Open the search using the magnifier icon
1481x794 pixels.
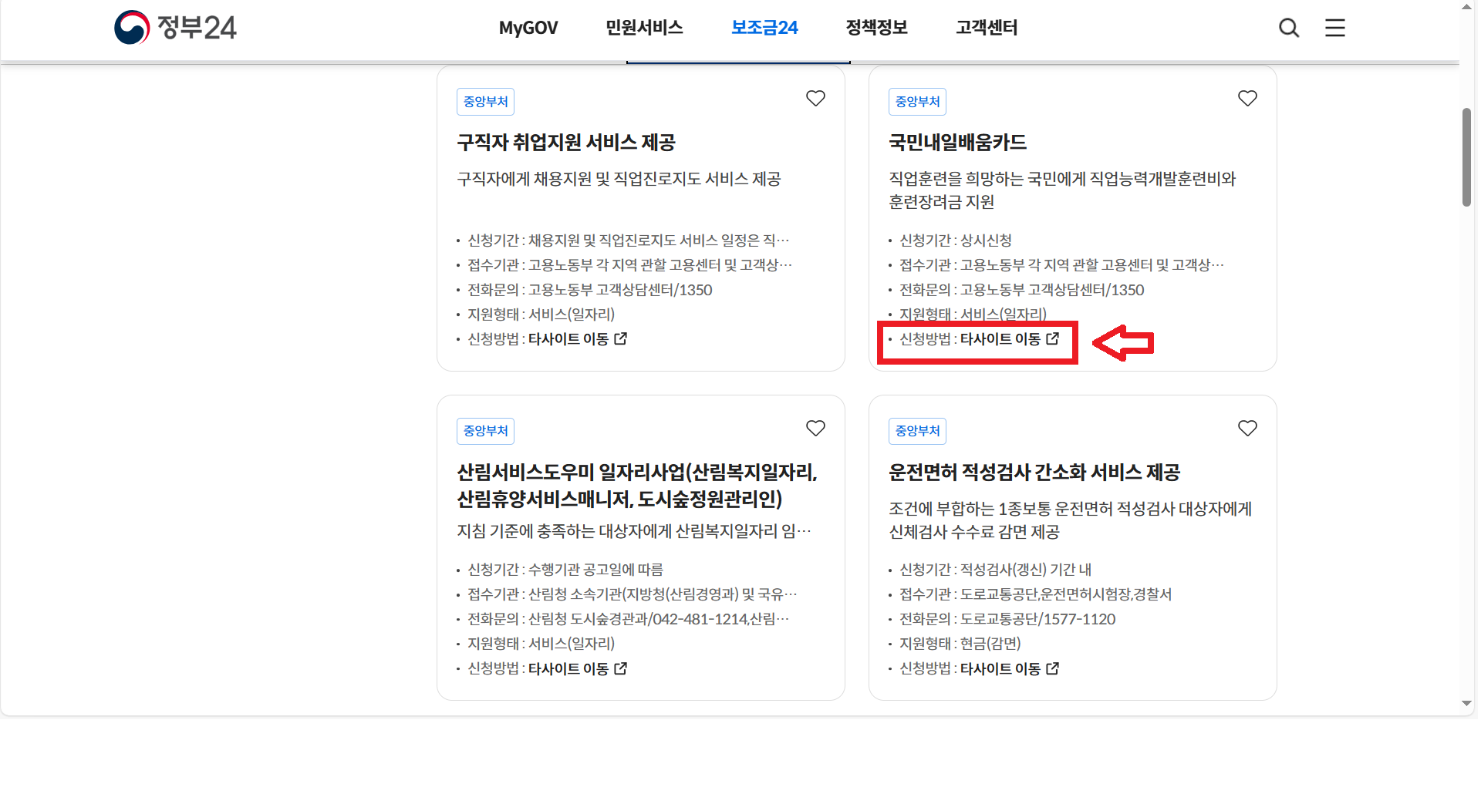[1288, 28]
